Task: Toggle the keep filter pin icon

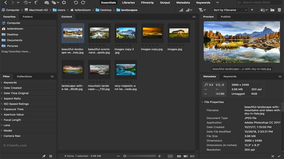Action: (44, 156)
